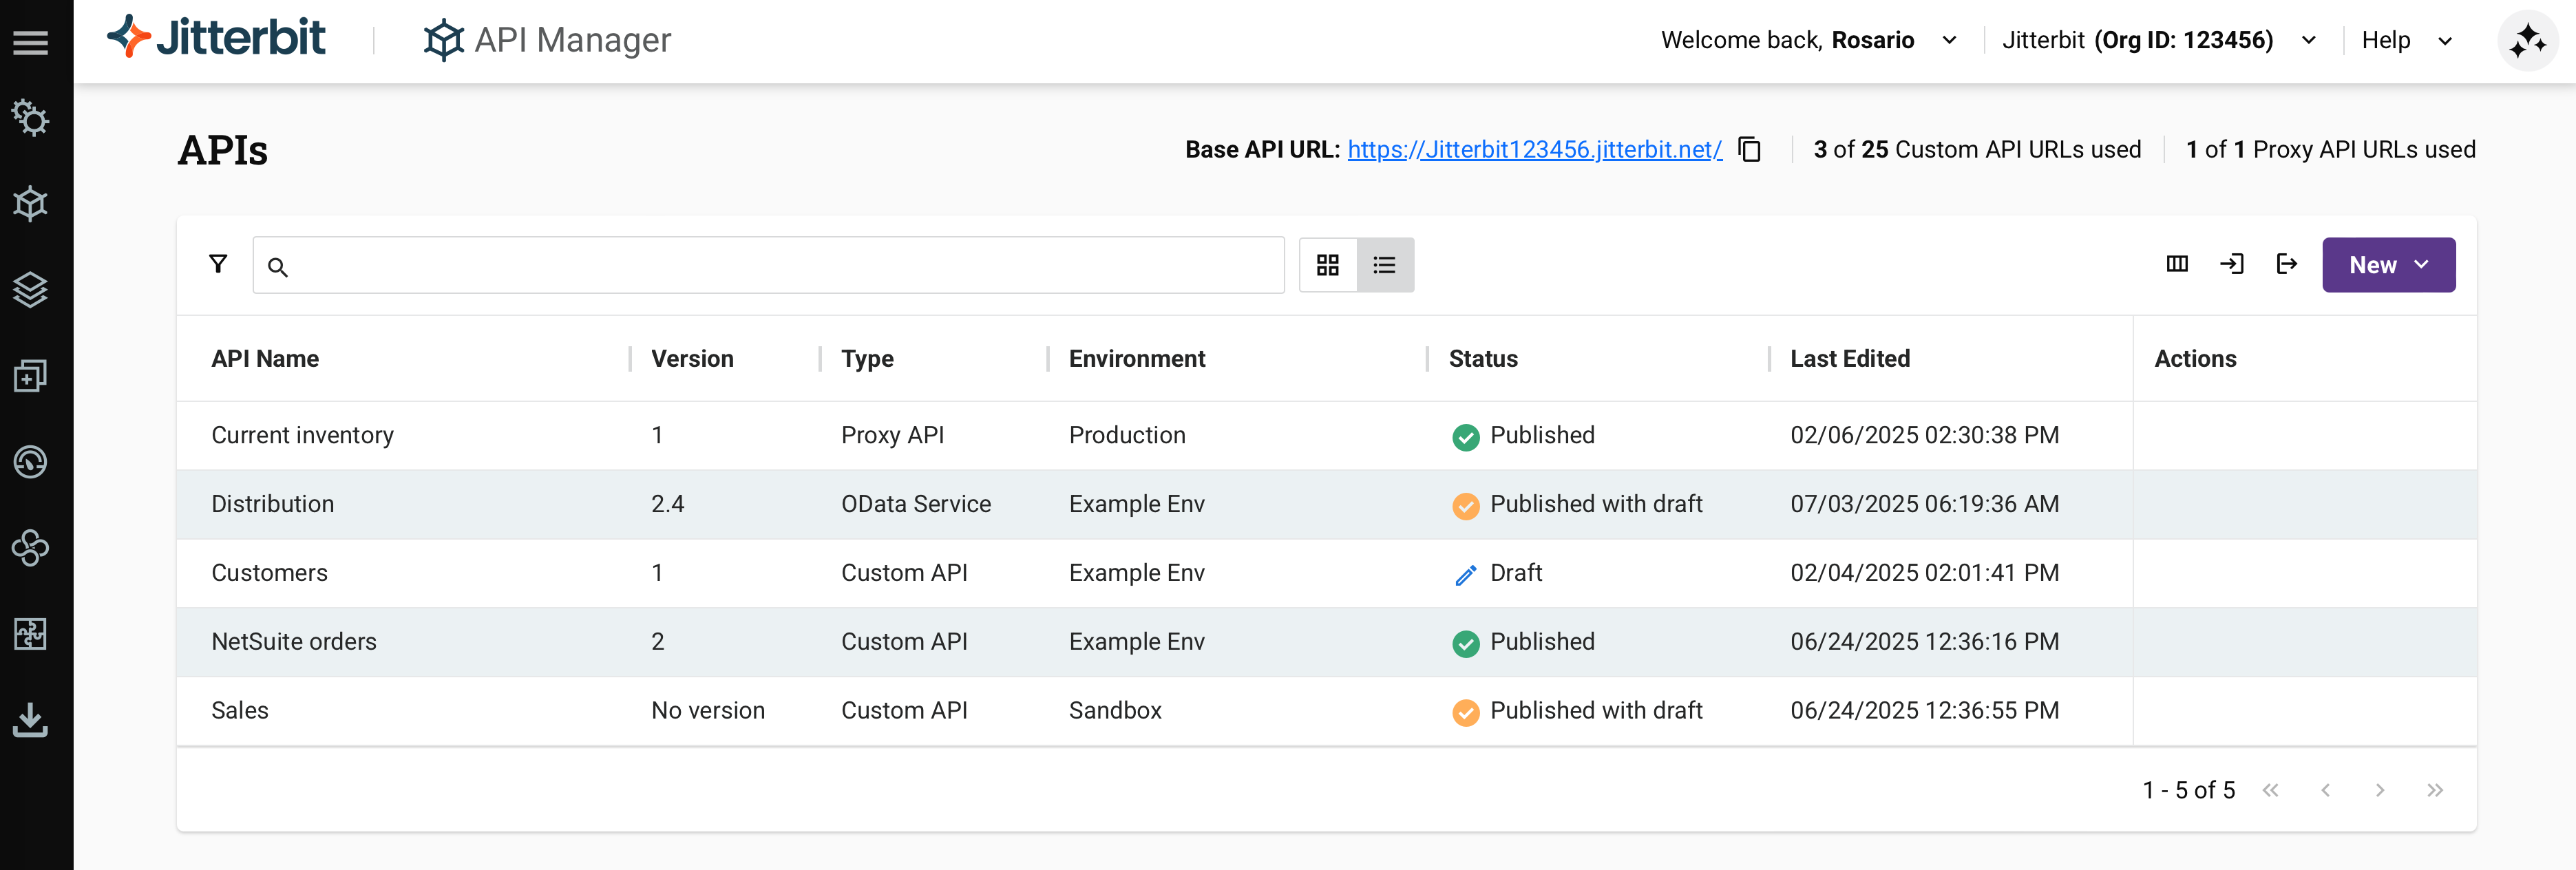Click the download icon in the sidebar
Screen dimensions: 2576x870
[30, 720]
